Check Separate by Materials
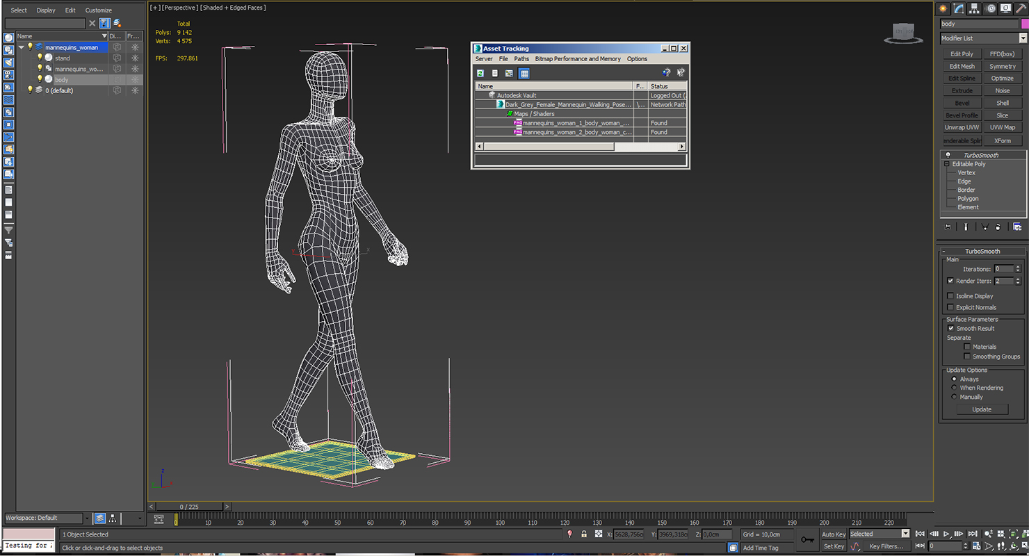This screenshot has height=556, width=1029. point(967,346)
